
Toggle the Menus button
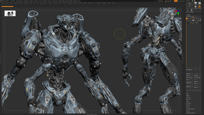tap(176, 1)
